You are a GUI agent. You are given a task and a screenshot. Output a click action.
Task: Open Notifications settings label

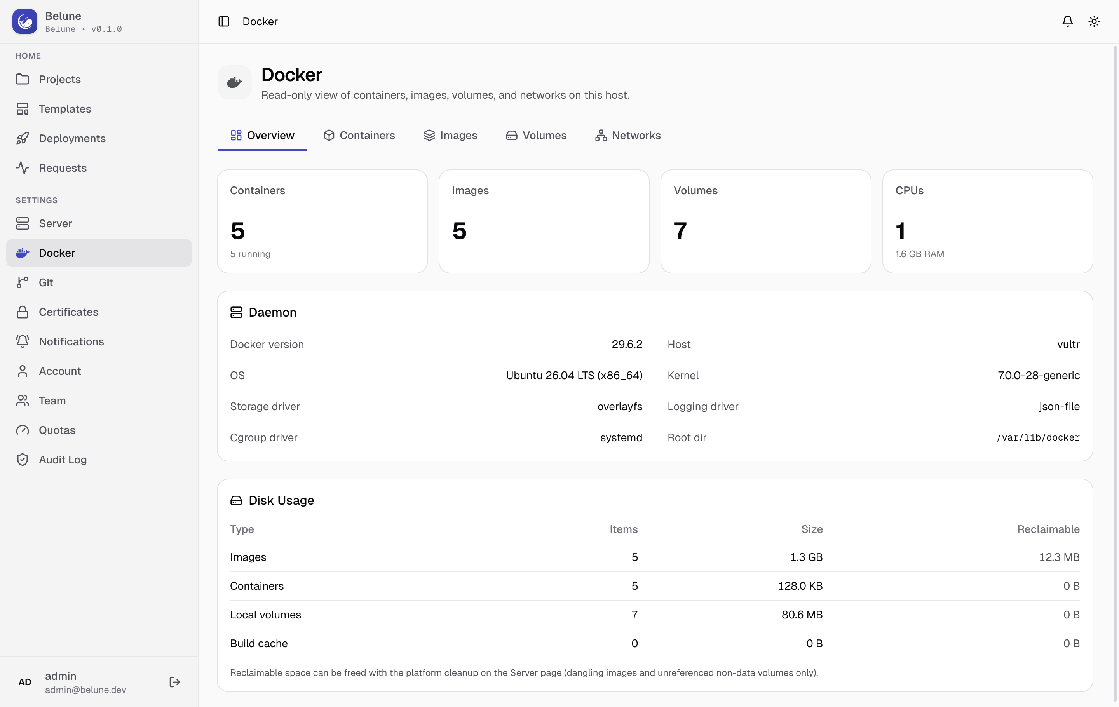(71, 341)
